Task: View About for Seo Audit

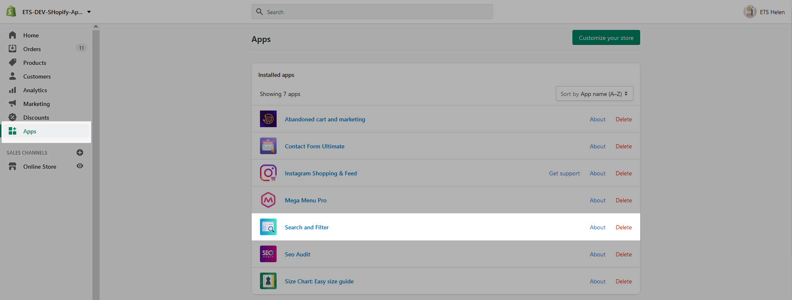Action: point(597,254)
